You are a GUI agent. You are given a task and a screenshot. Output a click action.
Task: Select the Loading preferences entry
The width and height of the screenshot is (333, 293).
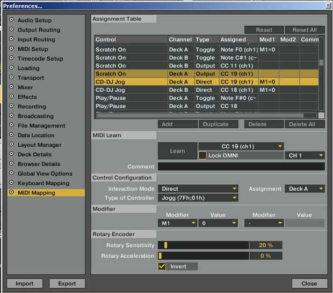28,68
